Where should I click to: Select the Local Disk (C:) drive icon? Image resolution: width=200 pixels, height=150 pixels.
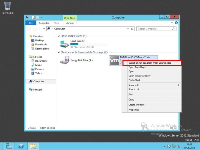pyautogui.click(x=64, y=44)
